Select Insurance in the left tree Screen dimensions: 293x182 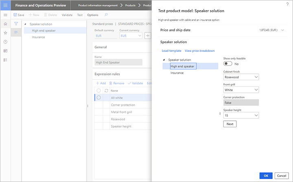click(38, 37)
